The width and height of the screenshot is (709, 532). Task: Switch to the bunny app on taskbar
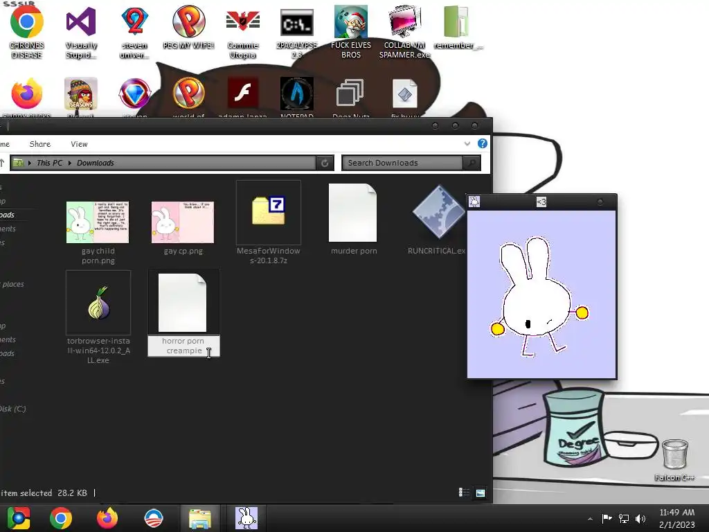(x=246, y=518)
